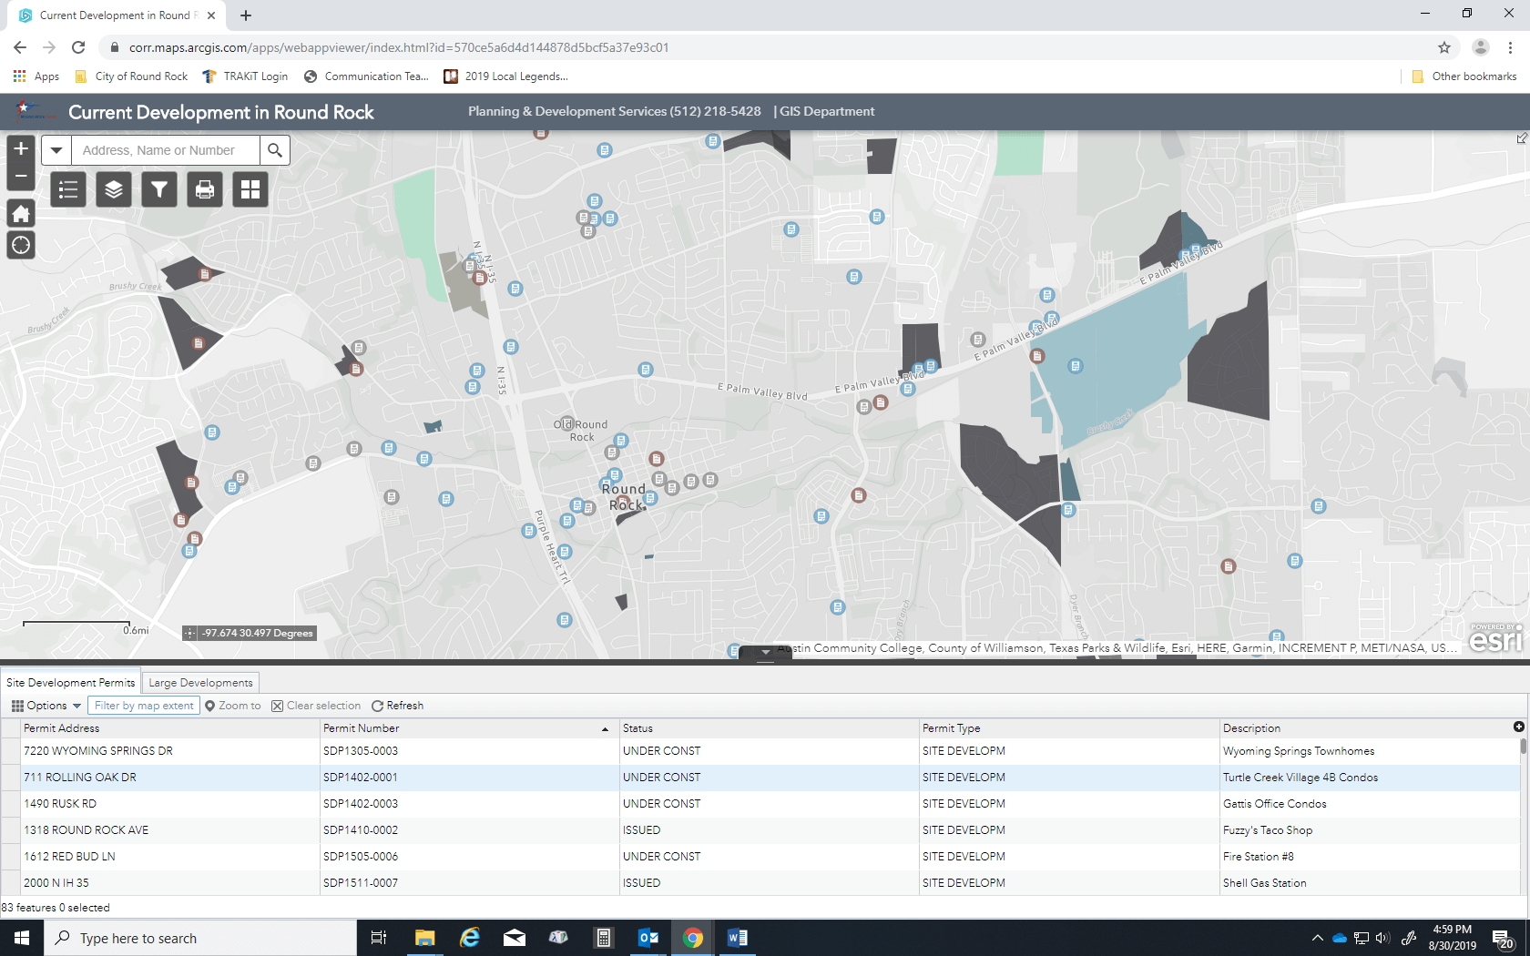The image size is (1530, 956).
Task: Select row 1612 RED BUD LN
Action: click(760, 857)
